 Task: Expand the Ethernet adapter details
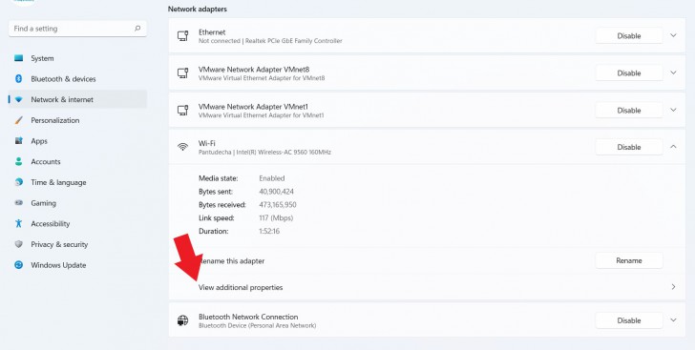click(x=673, y=35)
